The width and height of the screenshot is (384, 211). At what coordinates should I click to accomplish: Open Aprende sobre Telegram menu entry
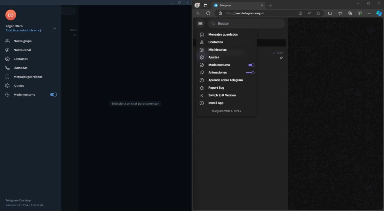tap(225, 80)
